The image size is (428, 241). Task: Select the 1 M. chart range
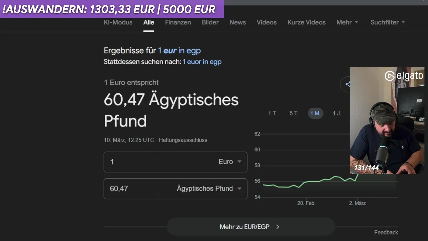pos(315,113)
